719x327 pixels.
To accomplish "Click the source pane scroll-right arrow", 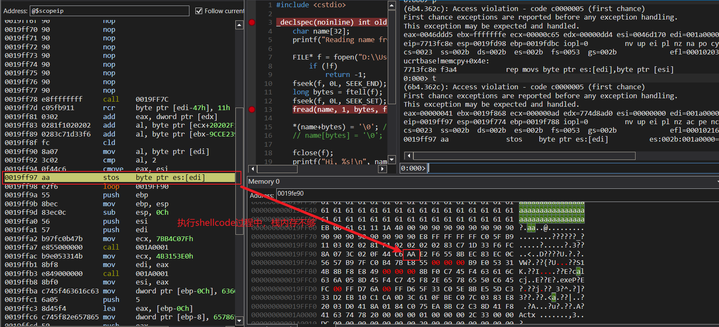I will pos(382,169).
